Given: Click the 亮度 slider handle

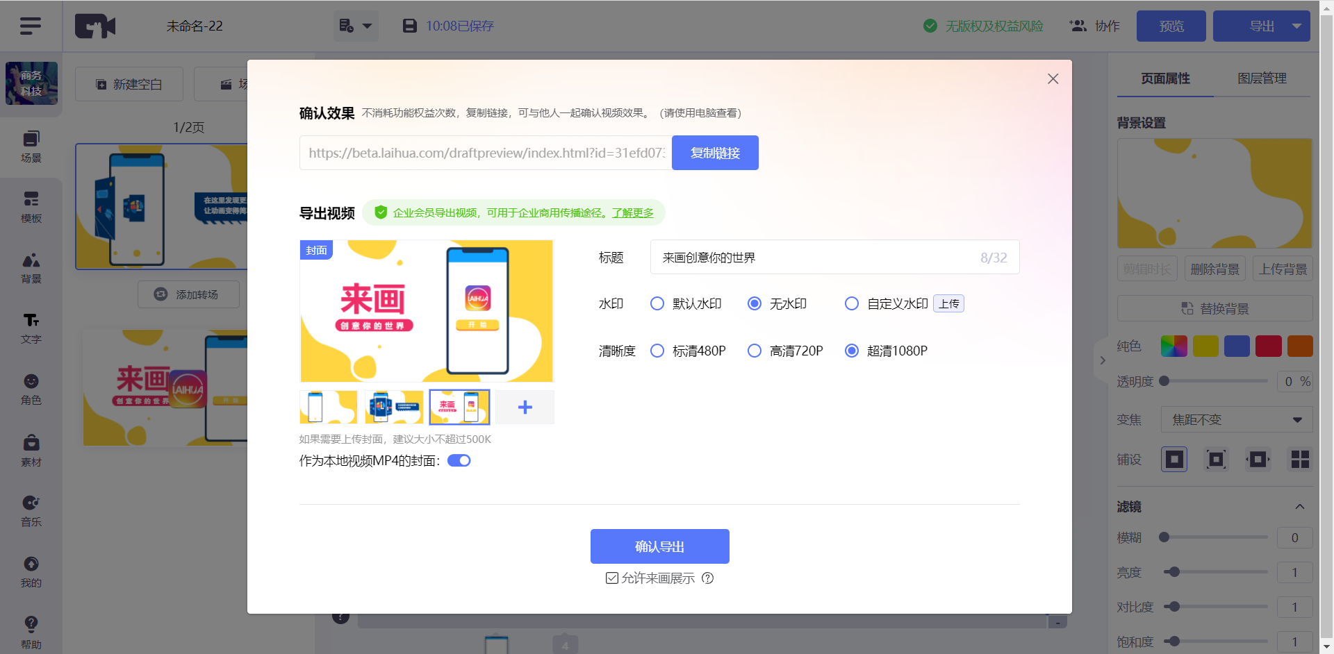Looking at the screenshot, I should point(1174,572).
